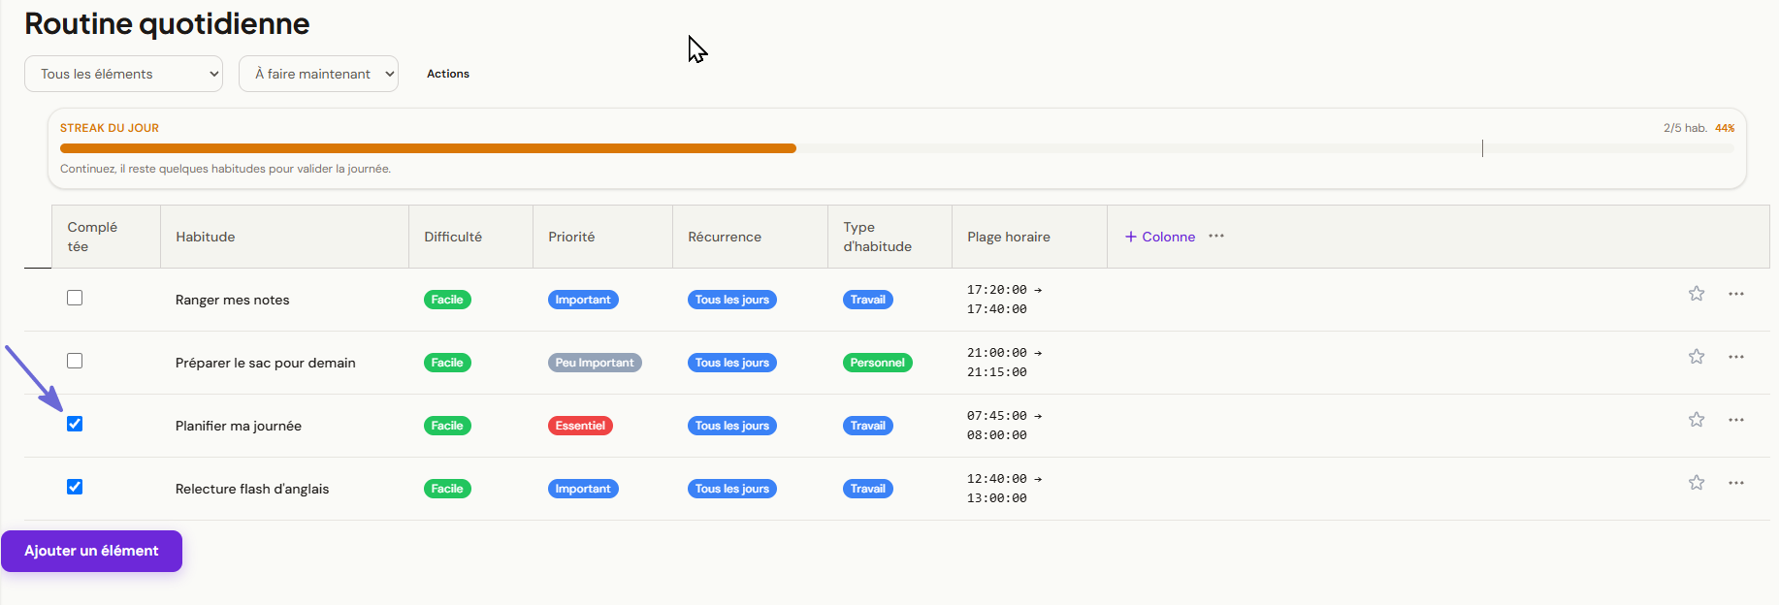Screen dimensions: 1779x605
Task: Click Important tag in Ranger mes notes row
Action: coord(583,300)
